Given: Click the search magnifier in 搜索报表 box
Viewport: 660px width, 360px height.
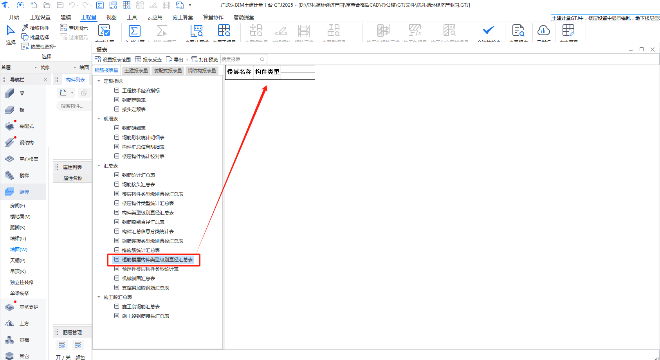Looking at the screenshot, I should [262, 59].
